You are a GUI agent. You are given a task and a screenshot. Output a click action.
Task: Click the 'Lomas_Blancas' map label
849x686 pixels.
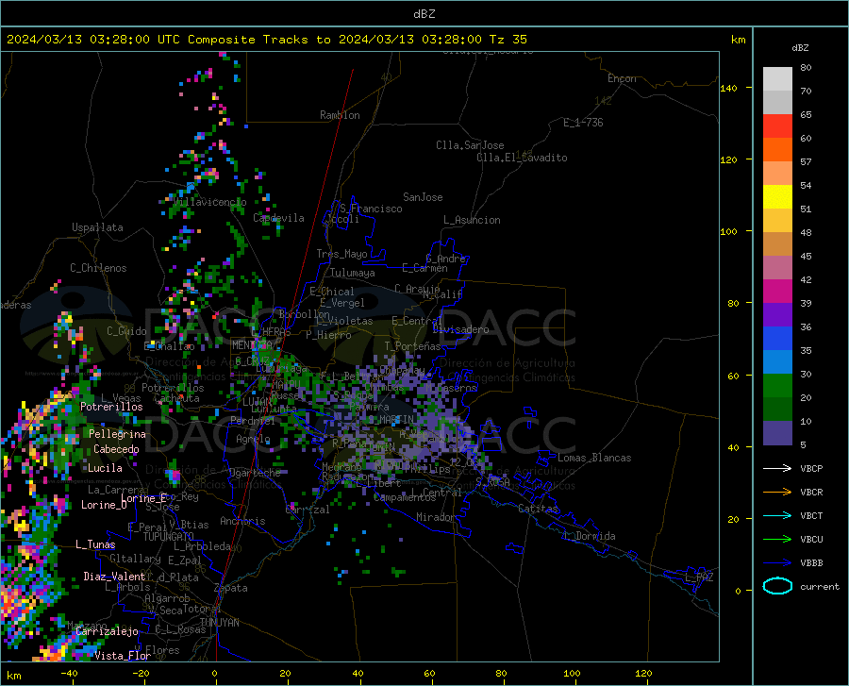(x=594, y=458)
